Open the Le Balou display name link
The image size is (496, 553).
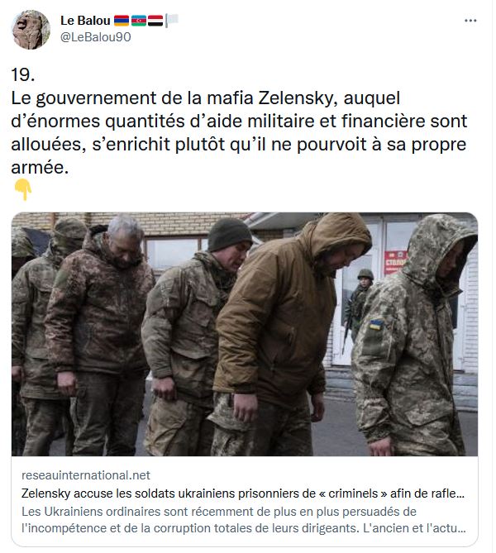(x=85, y=21)
